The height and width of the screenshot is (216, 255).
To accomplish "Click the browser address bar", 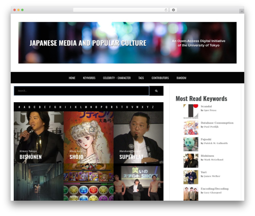I will (121, 10).
